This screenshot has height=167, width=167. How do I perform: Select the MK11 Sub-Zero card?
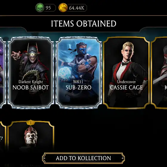(x=79, y=73)
